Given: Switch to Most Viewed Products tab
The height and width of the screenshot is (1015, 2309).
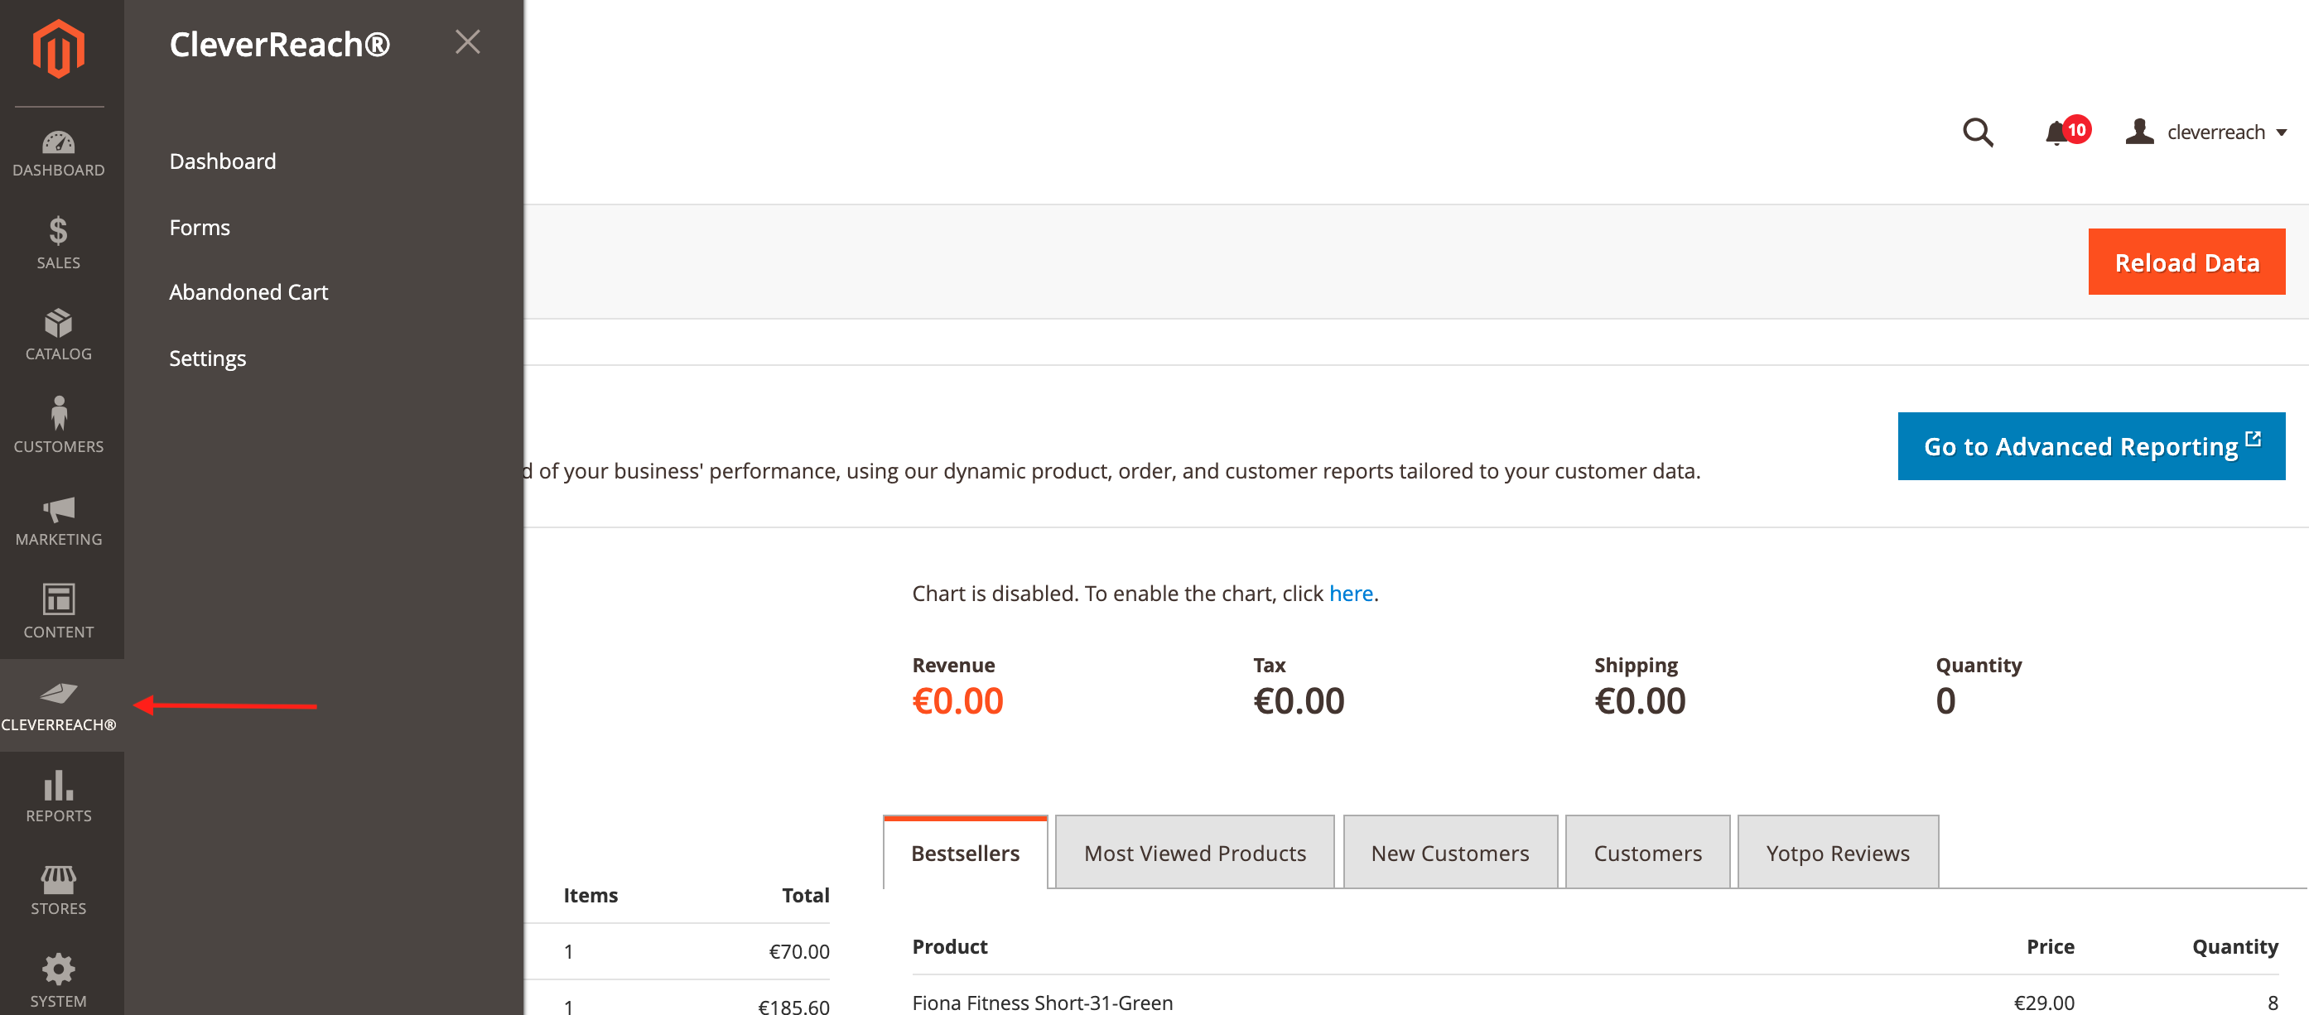Looking at the screenshot, I should [x=1194, y=853].
